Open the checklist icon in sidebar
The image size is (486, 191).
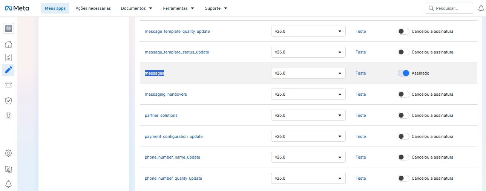[x=8, y=57]
